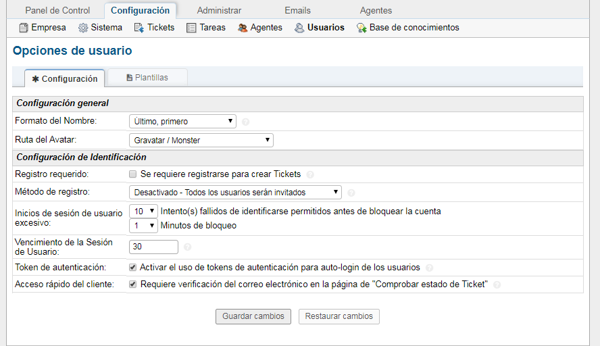This screenshot has width=600, height=346.
Task: Open the Método de registro dropdown
Action: [235, 193]
